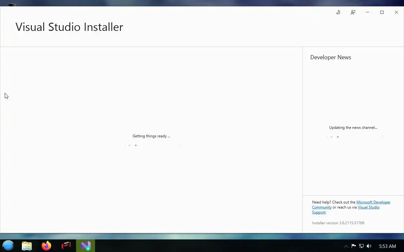
Task: Minimize the Visual Studio Installer window
Action: click(x=367, y=12)
